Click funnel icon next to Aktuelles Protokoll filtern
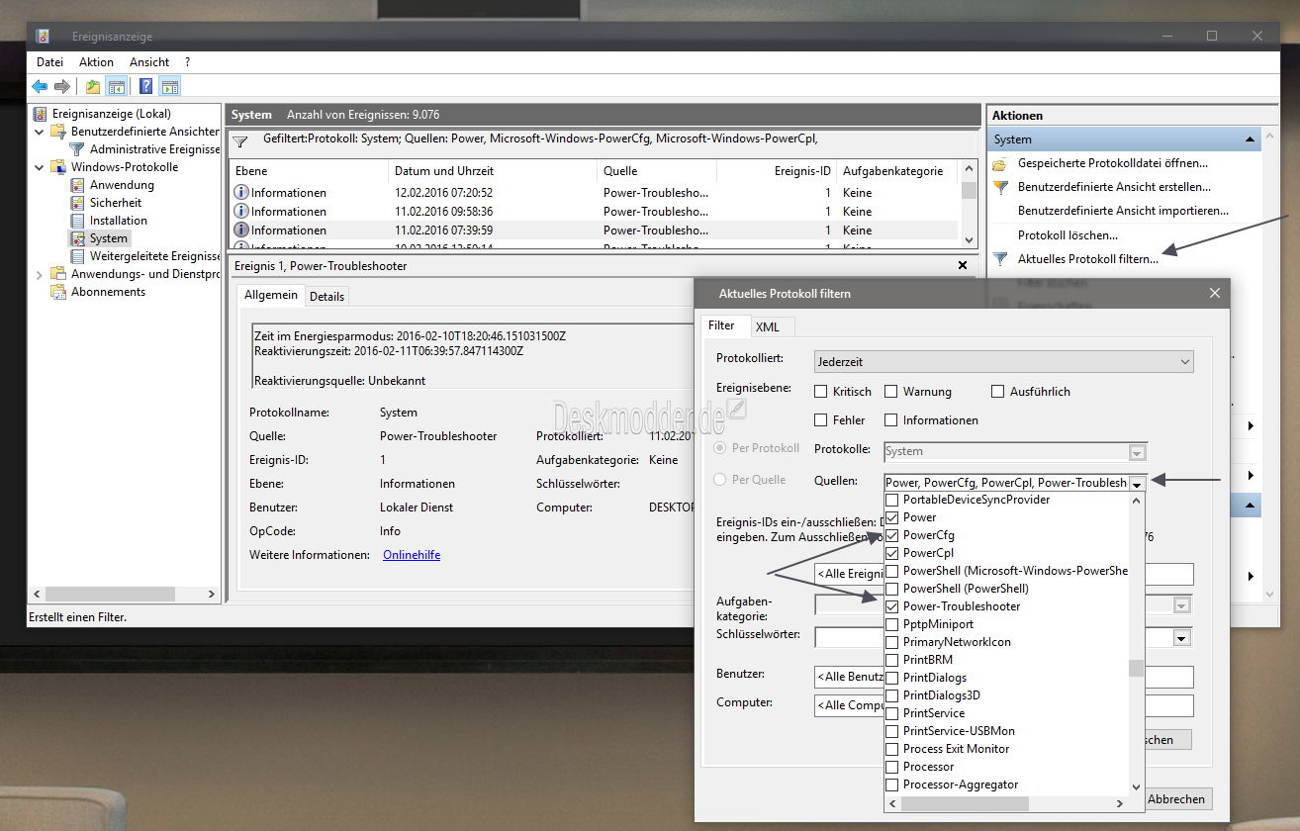Screen dimensions: 1300x831 999,259
